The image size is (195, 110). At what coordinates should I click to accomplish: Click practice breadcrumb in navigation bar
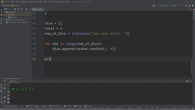[x=5, y=5]
